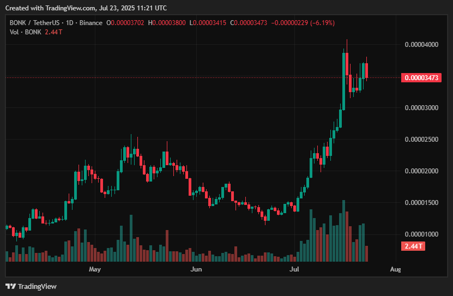
Task: Click the low value L0.00003415
Action: 208,23
